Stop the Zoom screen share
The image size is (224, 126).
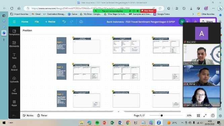148,11
